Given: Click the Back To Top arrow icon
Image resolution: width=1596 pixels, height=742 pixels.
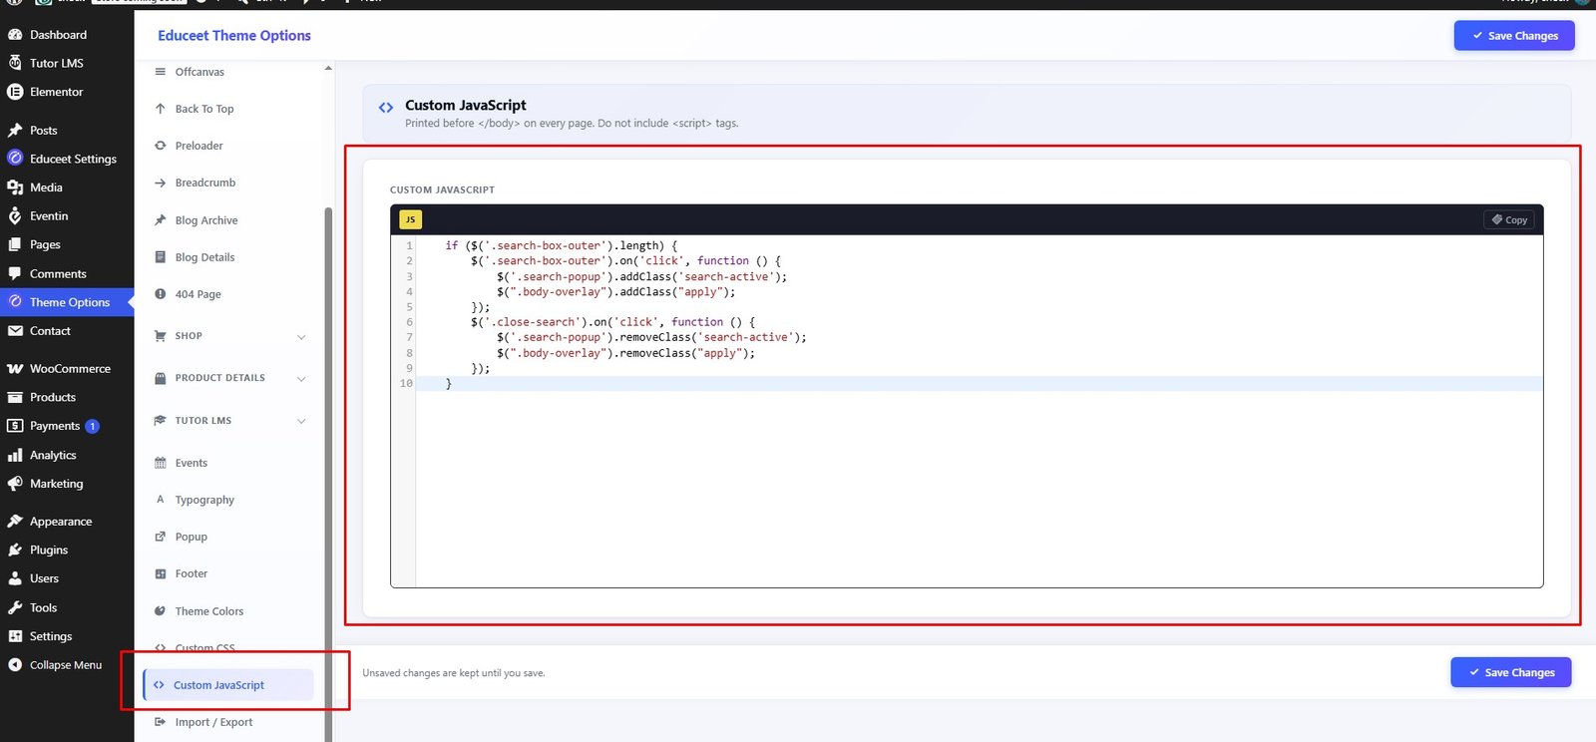Looking at the screenshot, I should coord(161,109).
